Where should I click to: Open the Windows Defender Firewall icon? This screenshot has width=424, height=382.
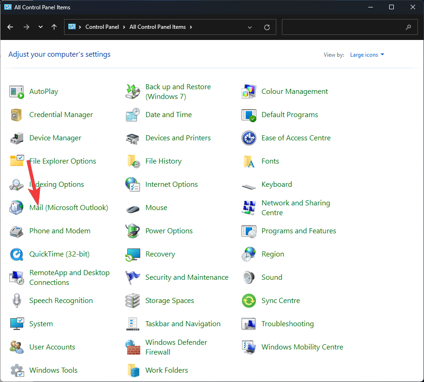tap(133, 347)
